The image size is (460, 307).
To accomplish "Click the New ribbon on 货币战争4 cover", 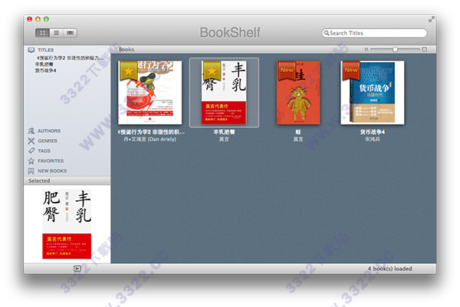I will click(x=351, y=71).
